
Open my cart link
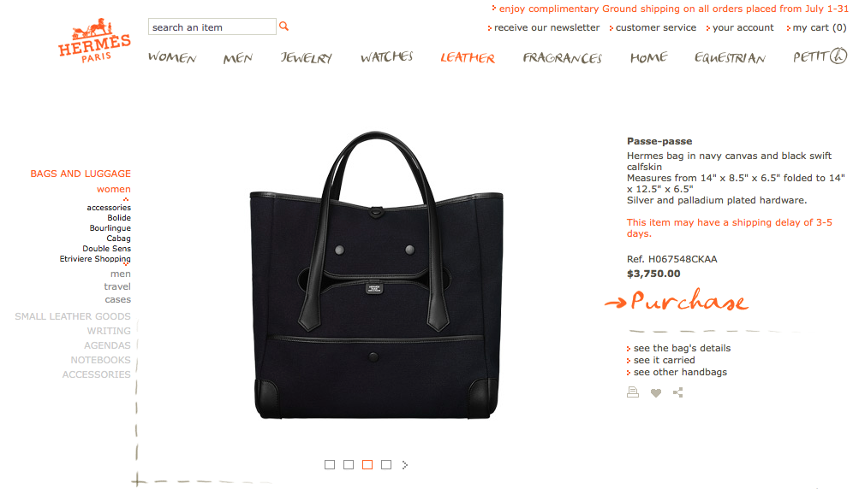click(817, 27)
